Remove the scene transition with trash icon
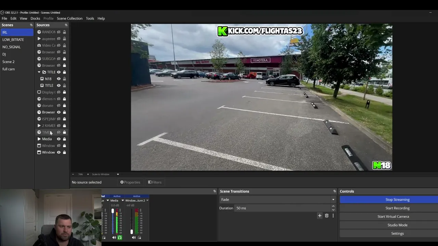The image size is (438, 246). click(x=326, y=216)
